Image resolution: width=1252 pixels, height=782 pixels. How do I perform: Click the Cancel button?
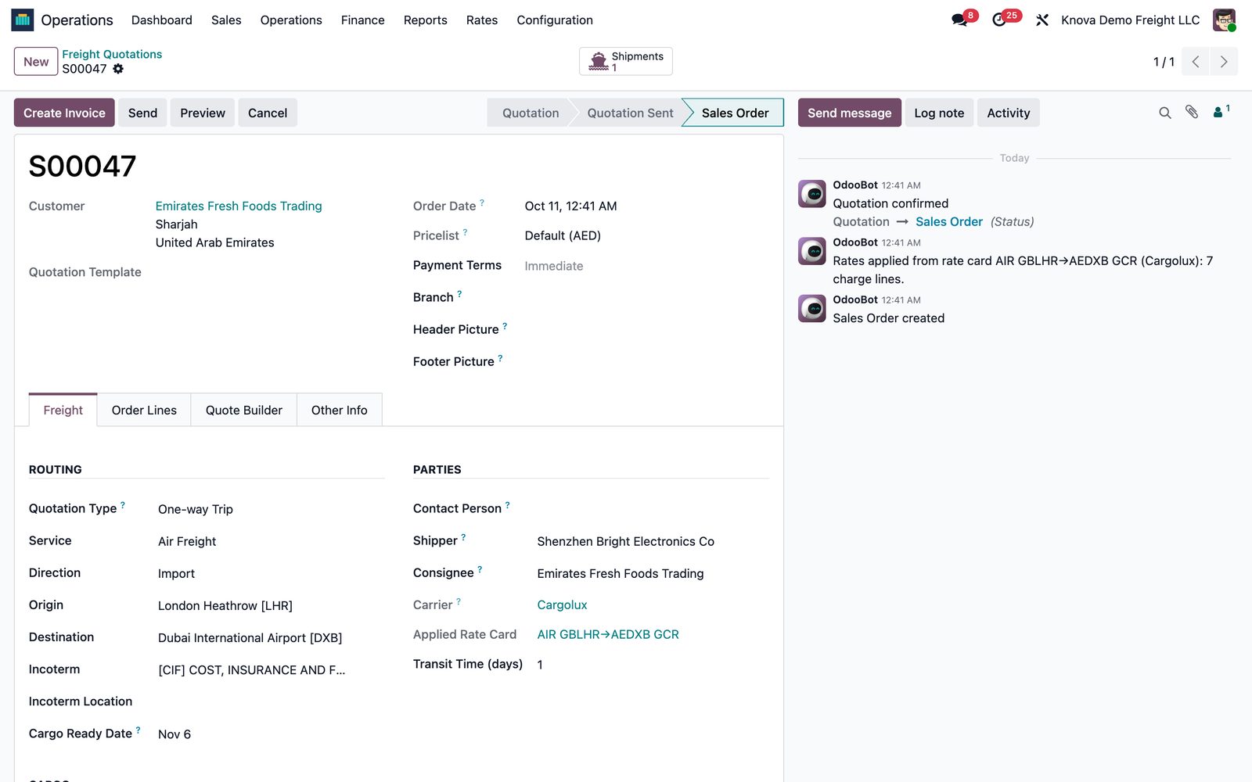pos(268,113)
